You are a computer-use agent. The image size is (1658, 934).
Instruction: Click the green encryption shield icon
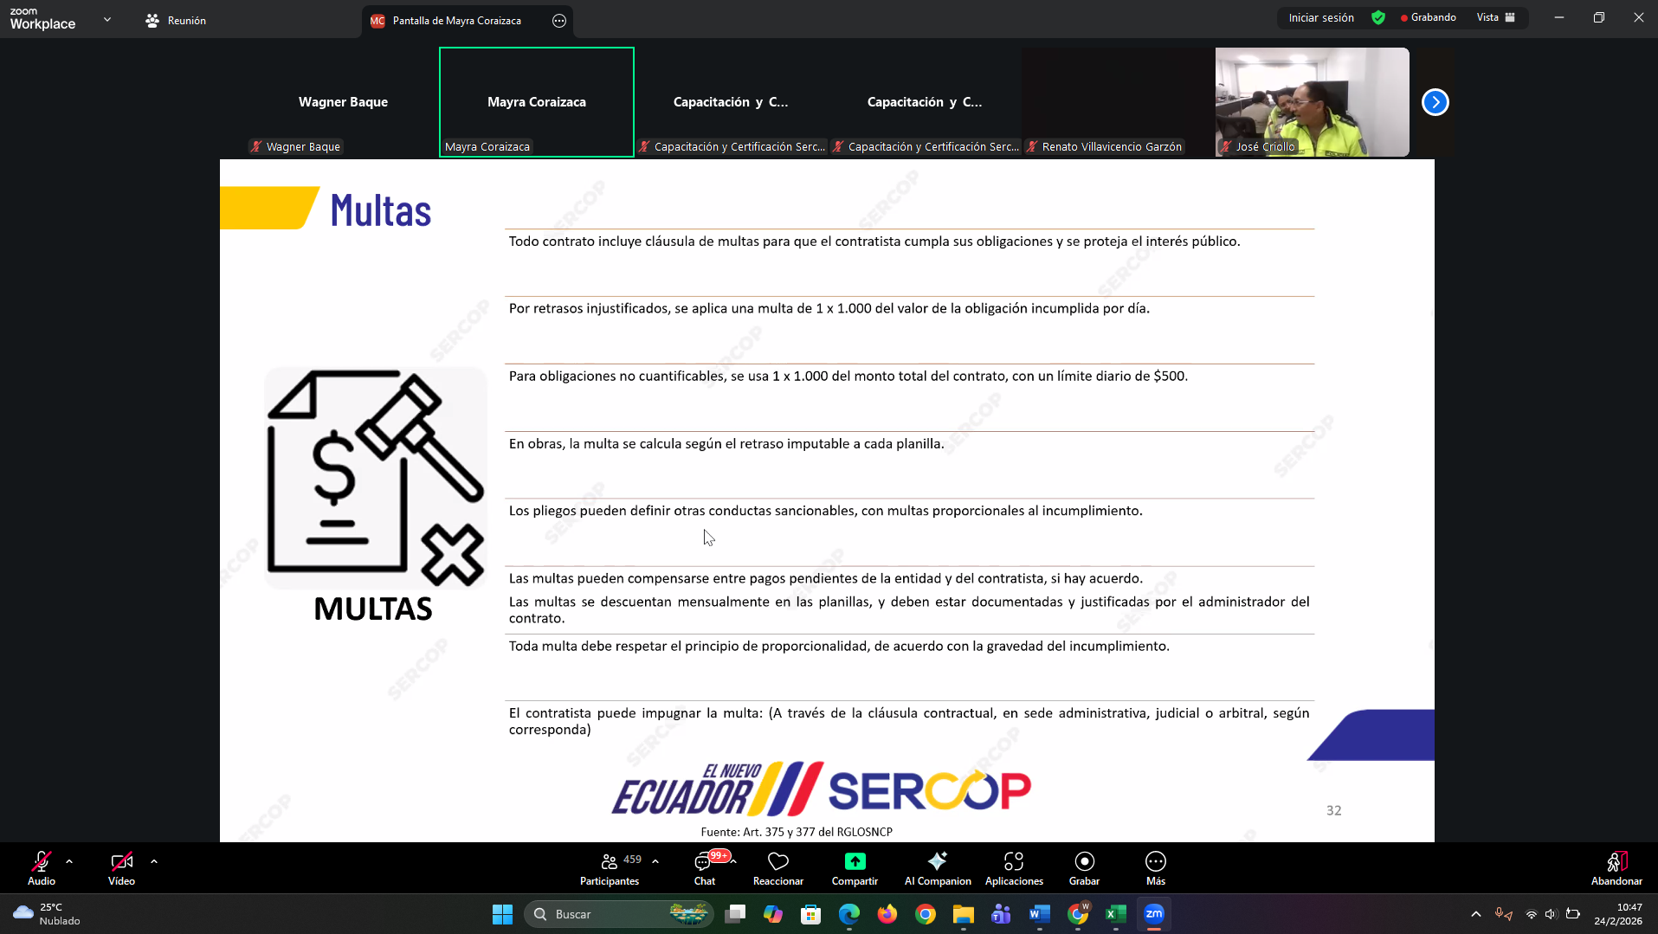1378,17
